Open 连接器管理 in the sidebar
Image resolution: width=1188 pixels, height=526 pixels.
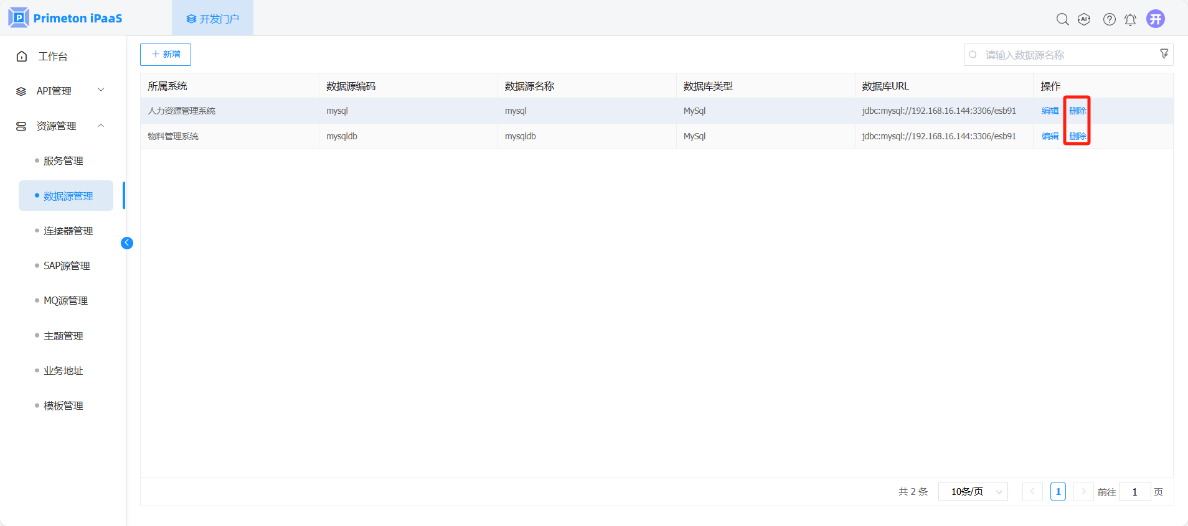[68, 231]
